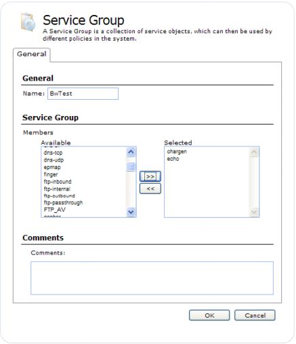Add service with the >> button

150,176
